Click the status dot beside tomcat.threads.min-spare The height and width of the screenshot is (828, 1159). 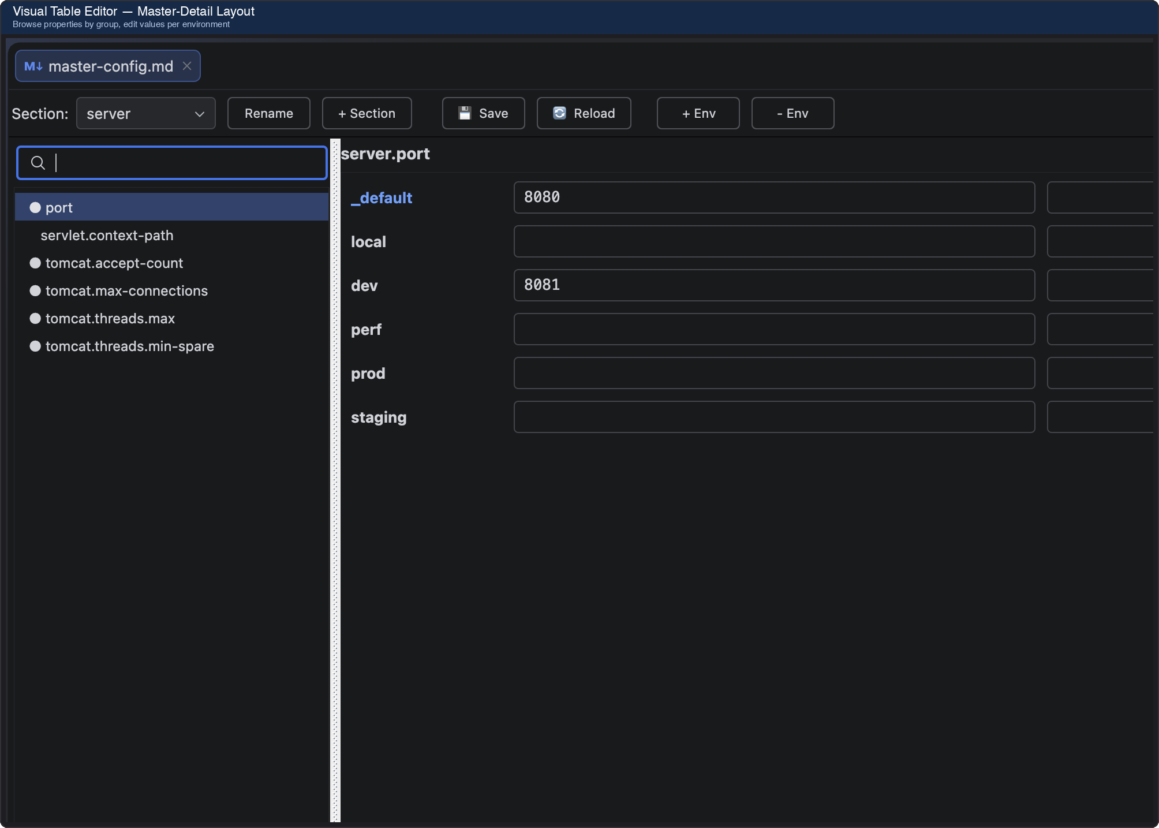(x=35, y=346)
